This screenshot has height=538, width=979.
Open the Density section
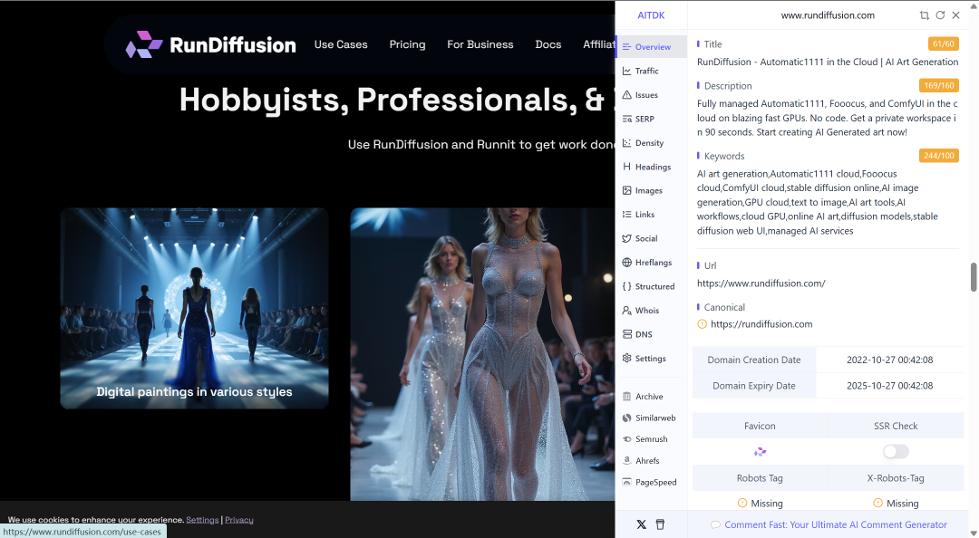pyautogui.click(x=651, y=143)
